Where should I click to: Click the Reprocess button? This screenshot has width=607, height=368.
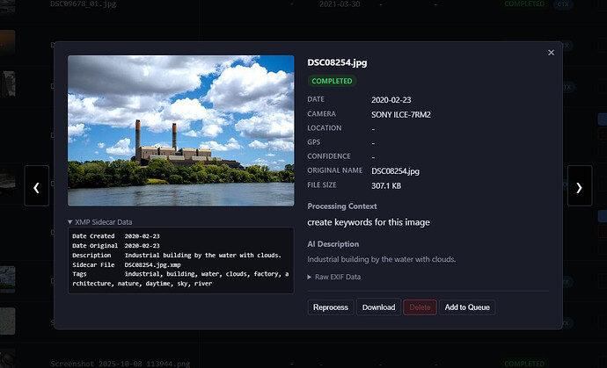pos(331,307)
